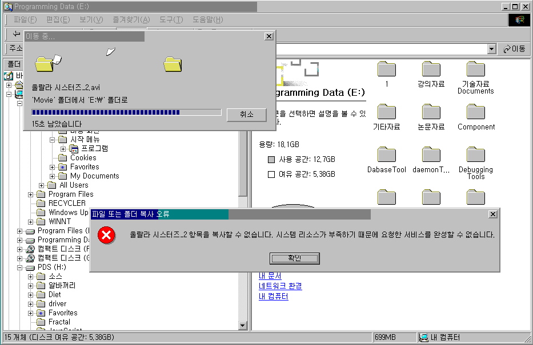Open the address bar dropdown arrow
The width and height of the screenshot is (533, 345).
(491, 49)
